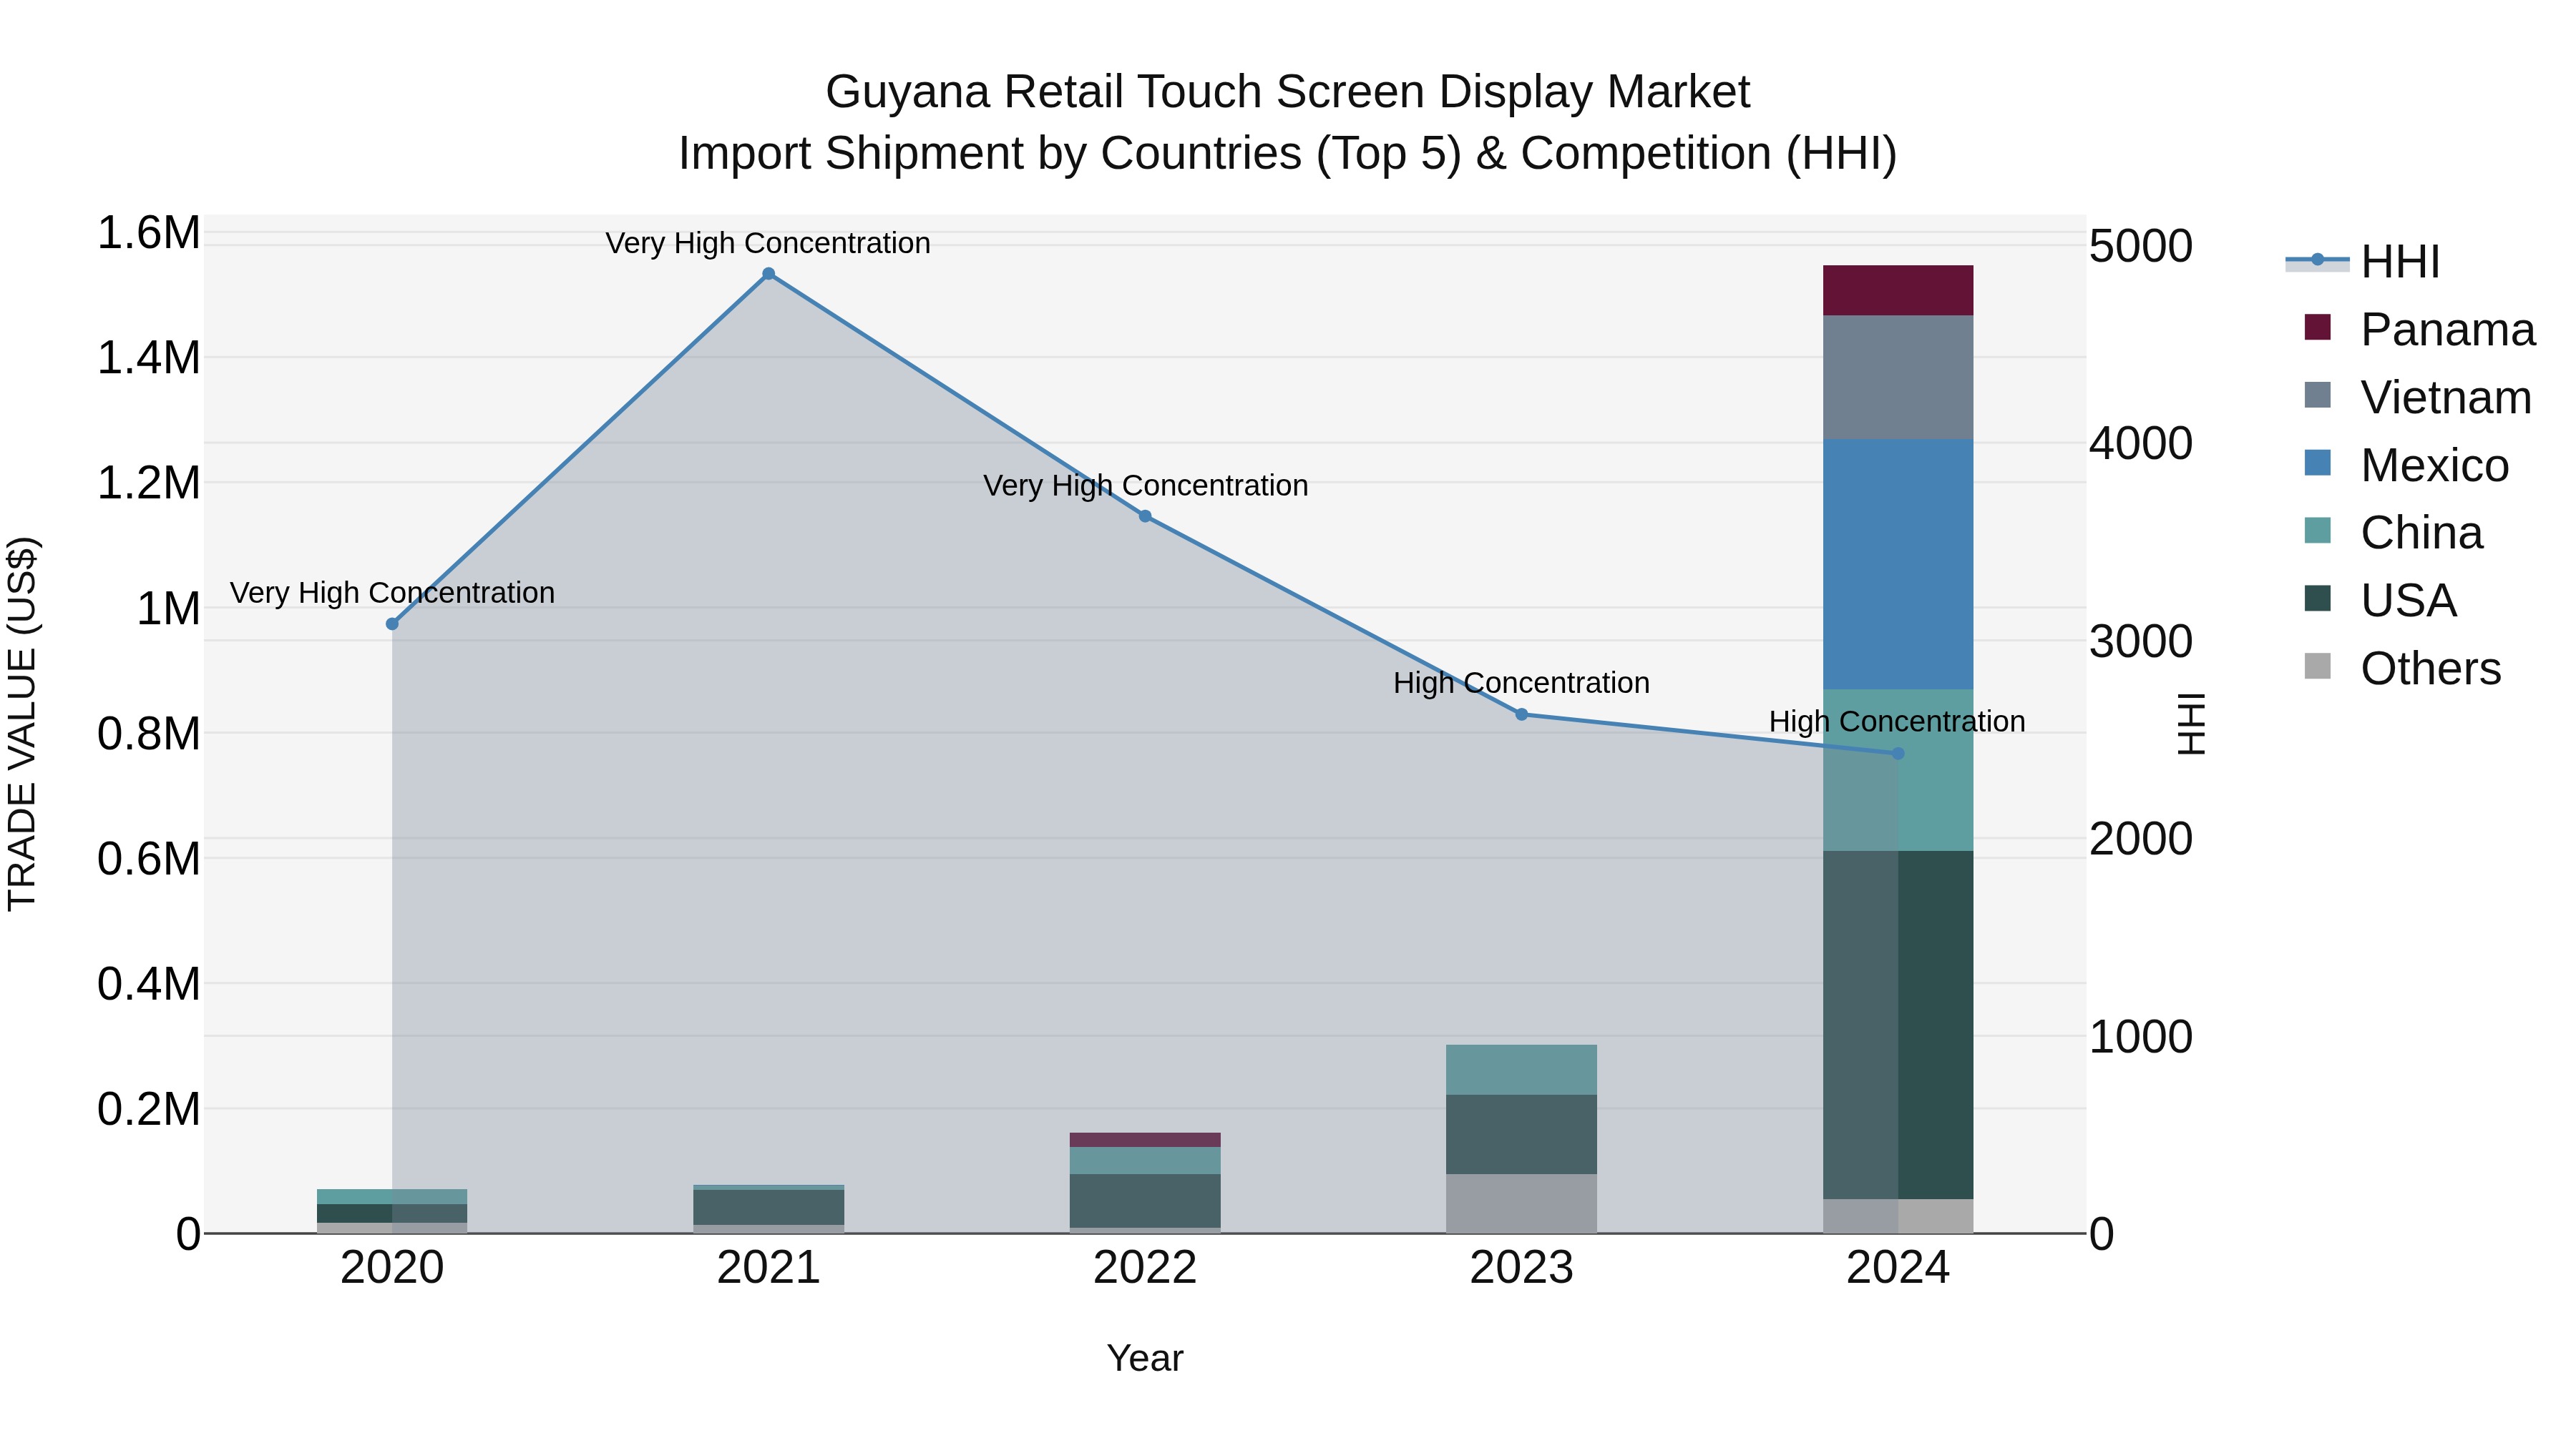Select the Panama segment of the 2022 bar

pyautogui.click(x=1145, y=1141)
